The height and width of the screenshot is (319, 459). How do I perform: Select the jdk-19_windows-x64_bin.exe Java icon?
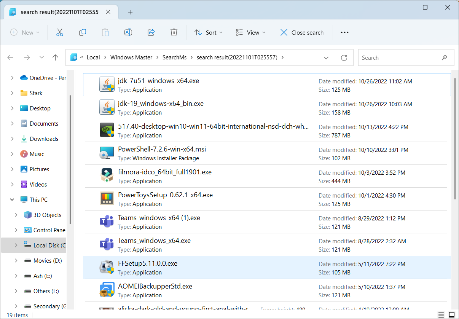pyautogui.click(x=107, y=108)
